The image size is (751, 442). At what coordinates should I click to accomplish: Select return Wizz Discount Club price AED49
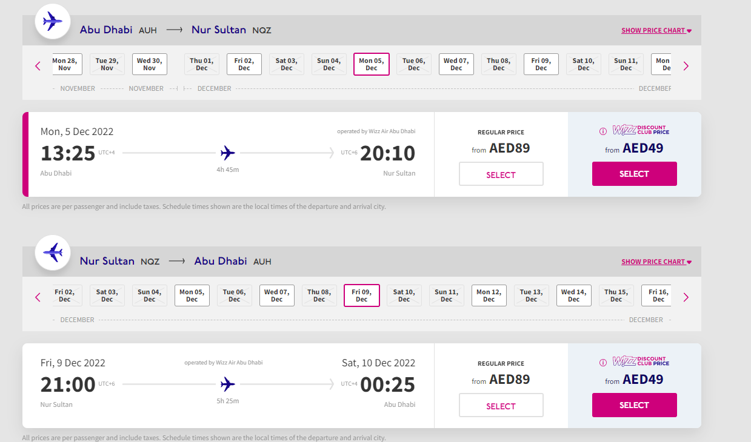click(x=635, y=405)
